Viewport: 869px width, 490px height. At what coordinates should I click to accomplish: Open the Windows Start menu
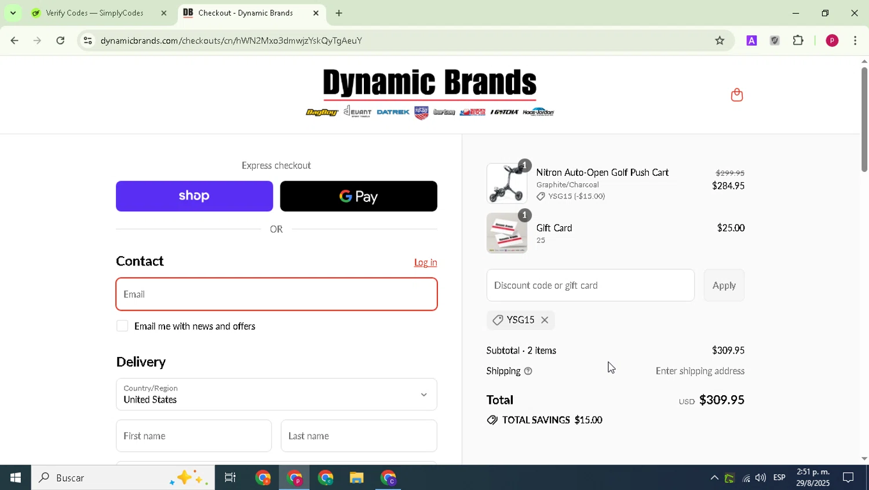[16, 478]
